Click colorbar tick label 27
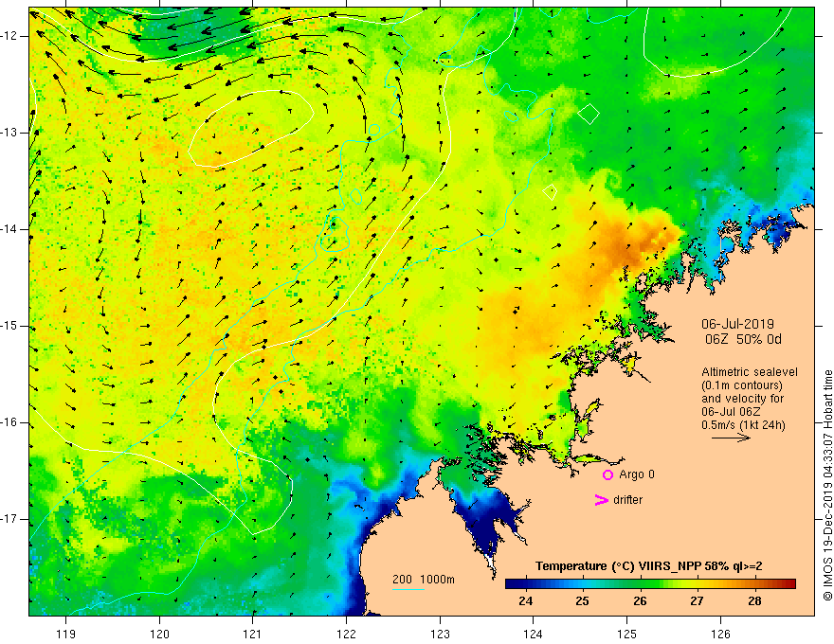Viewport: 834px width, 644px height. coord(697,601)
